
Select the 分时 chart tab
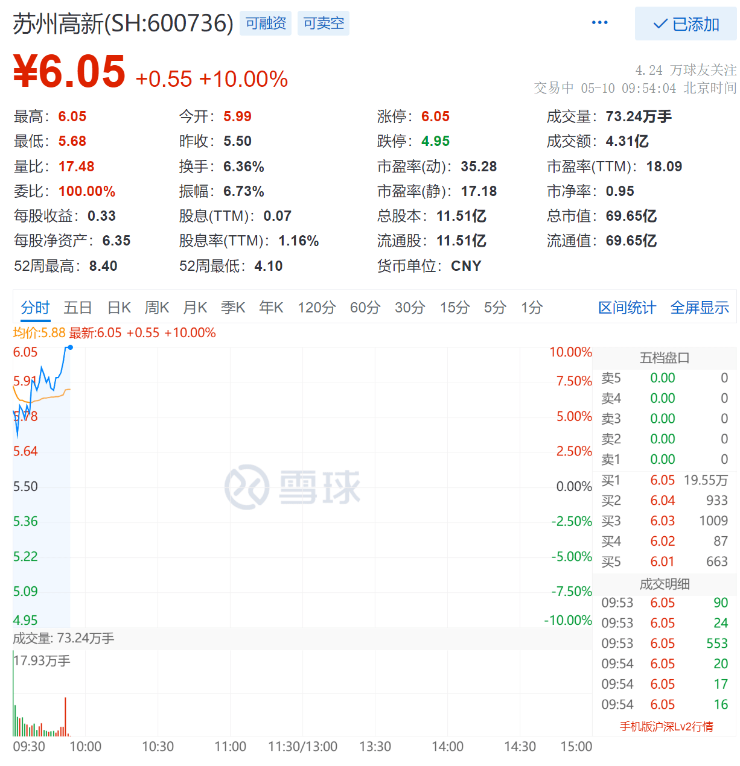tap(35, 308)
